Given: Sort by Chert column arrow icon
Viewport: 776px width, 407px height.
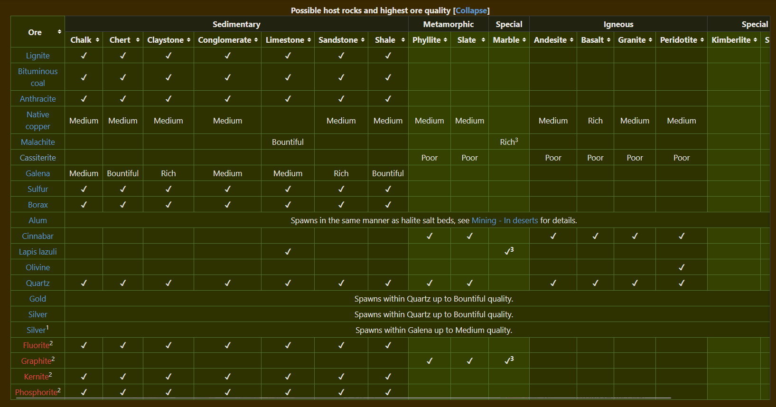Looking at the screenshot, I should point(138,40).
